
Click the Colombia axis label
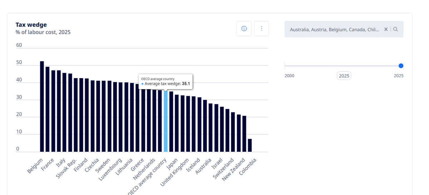pos(248,166)
